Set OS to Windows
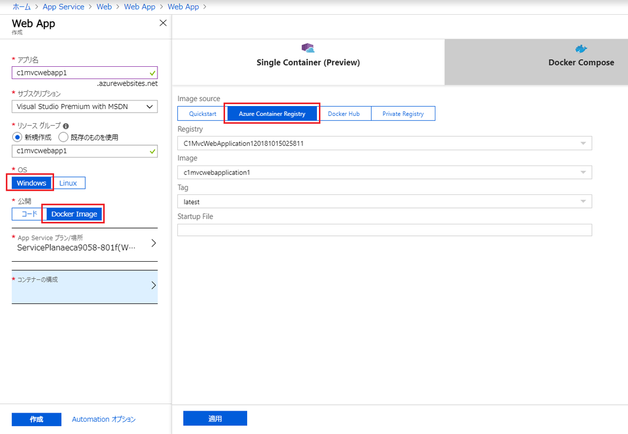 tap(32, 183)
